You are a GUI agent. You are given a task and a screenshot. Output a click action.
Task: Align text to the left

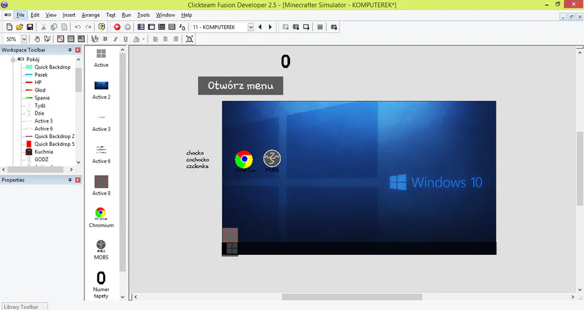coord(155,39)
